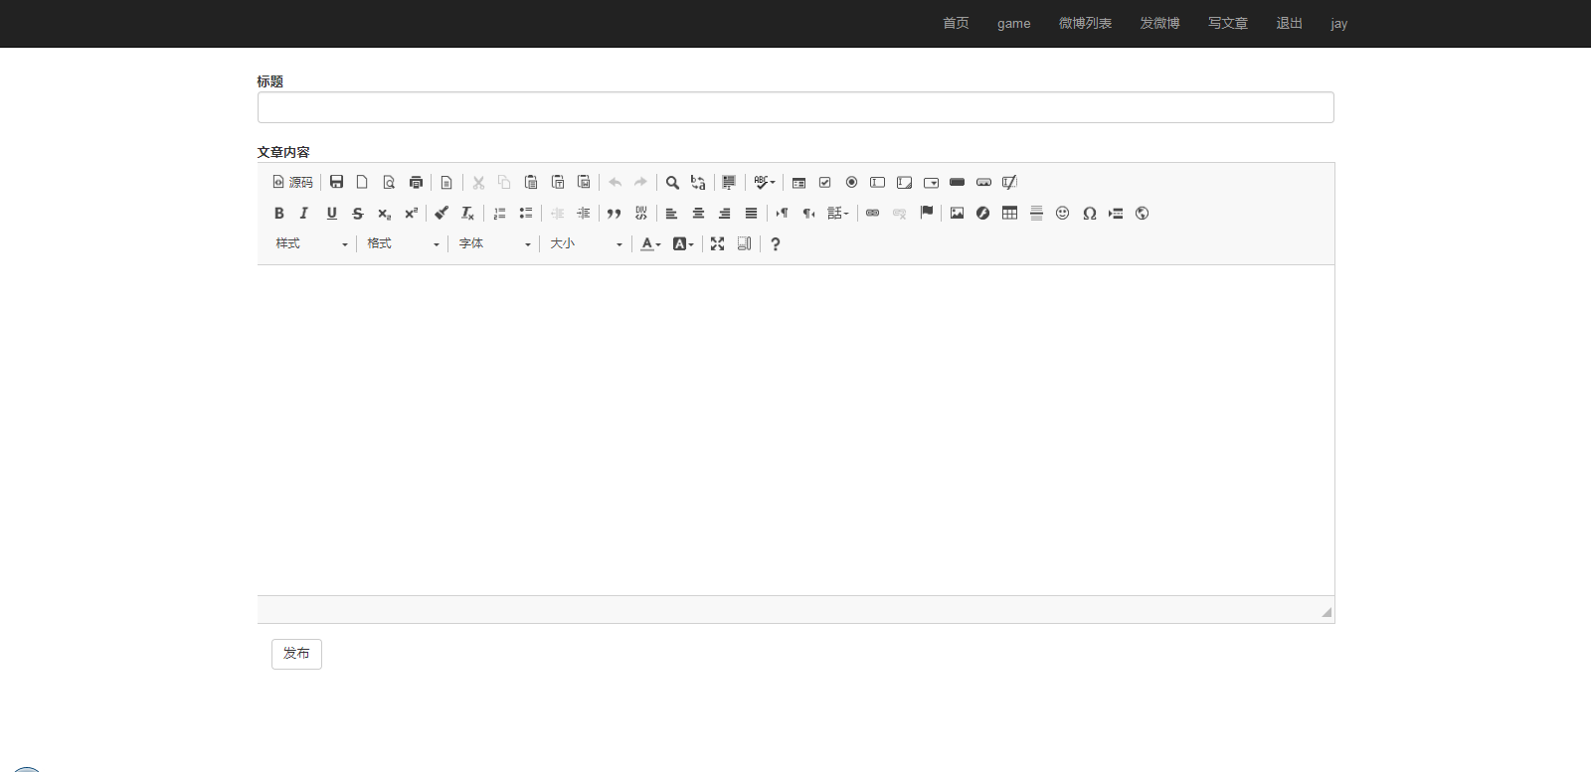Viewport: 1591px width, 772px height.
Task: Insert a Hidden Field element
Action: (x=1009, y=183)
